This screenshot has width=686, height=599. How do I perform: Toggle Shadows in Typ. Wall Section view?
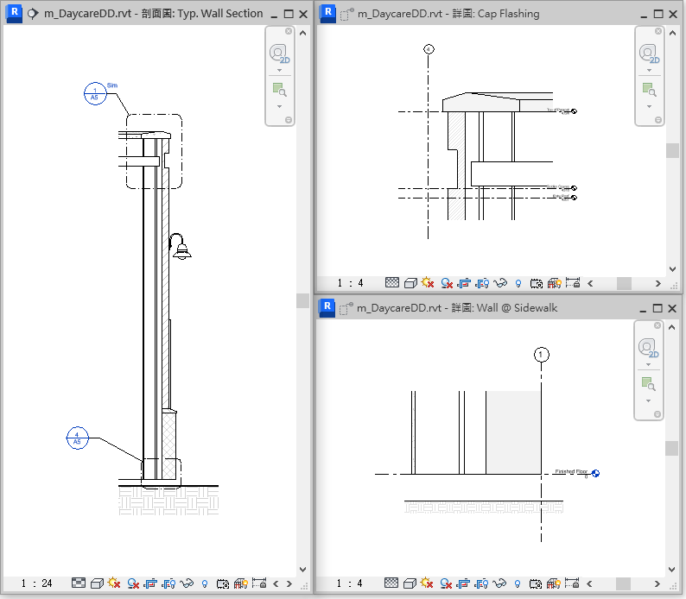point(133,583)
